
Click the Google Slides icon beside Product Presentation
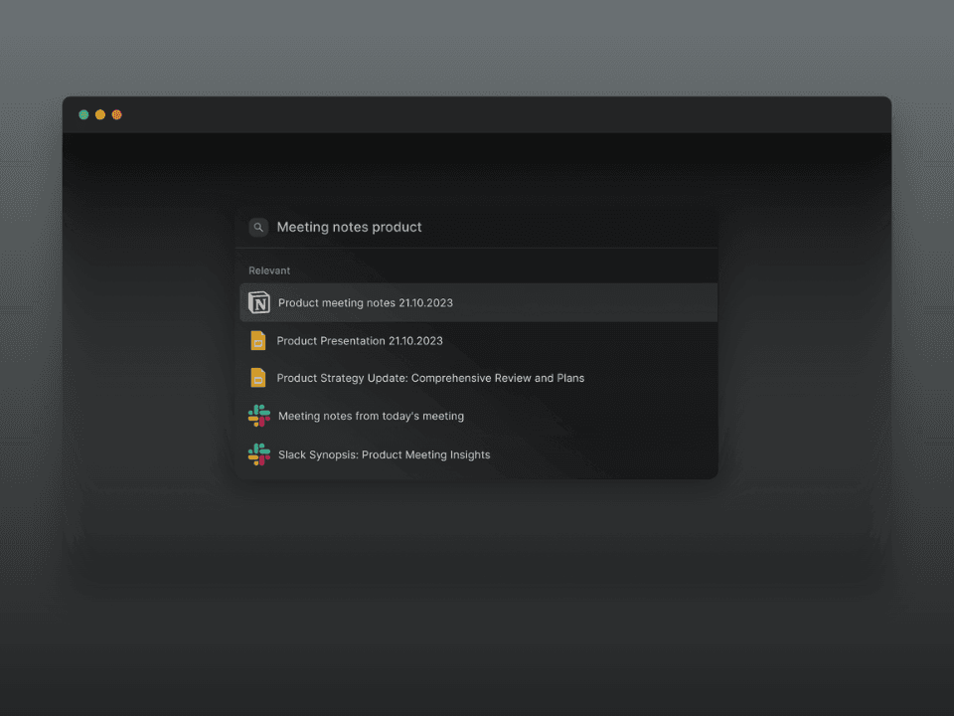click(258, 340)
